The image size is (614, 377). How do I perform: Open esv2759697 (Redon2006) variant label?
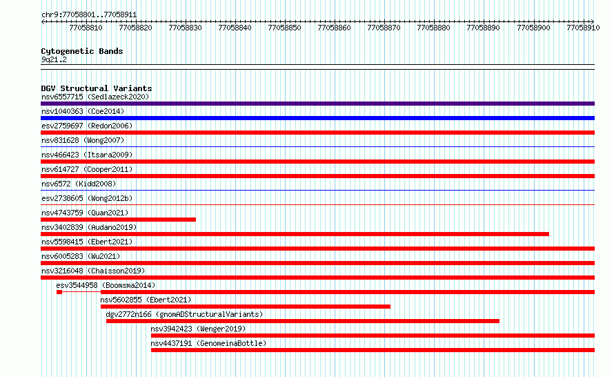coord(87,126)
